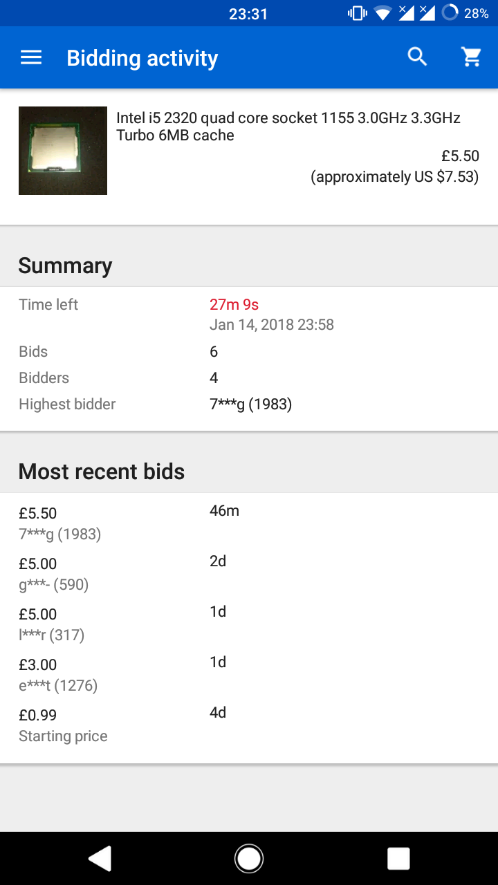498x885 pixels.
Task: Tap the vibrate mode status icon
Action: click(x=357, y=13)
